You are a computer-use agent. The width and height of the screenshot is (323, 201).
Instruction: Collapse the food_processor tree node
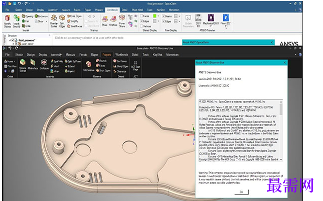(10, 40)
